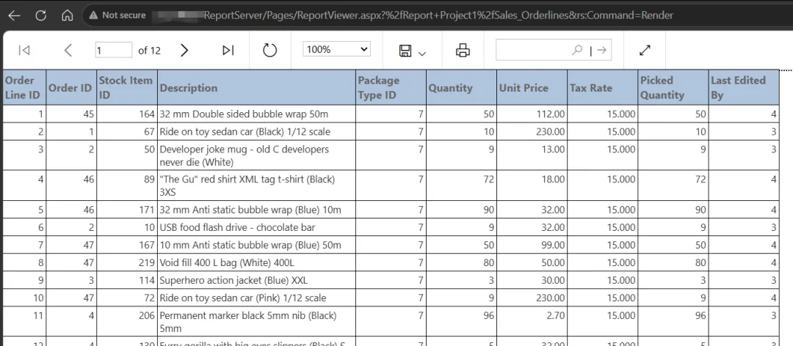Refresh the report with circular arrow
Viewport: 793px width, 346px height.
270,50
